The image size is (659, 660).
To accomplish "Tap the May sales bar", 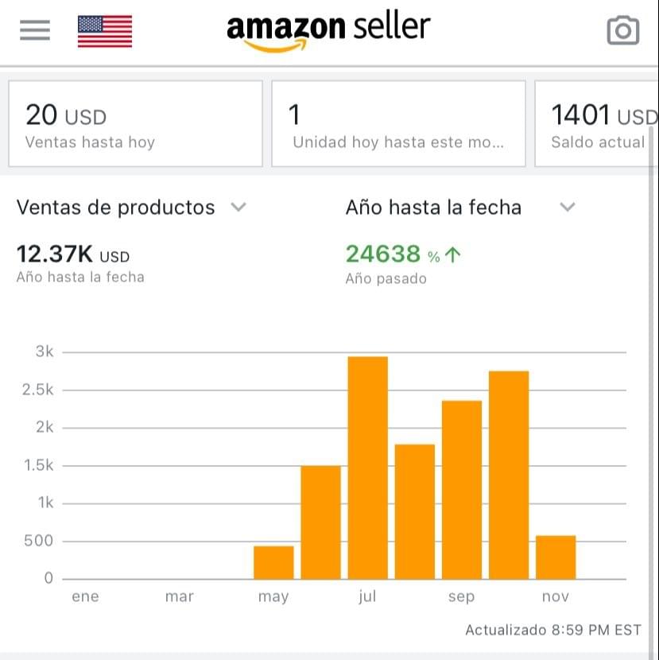I will [x=273, y=562].
